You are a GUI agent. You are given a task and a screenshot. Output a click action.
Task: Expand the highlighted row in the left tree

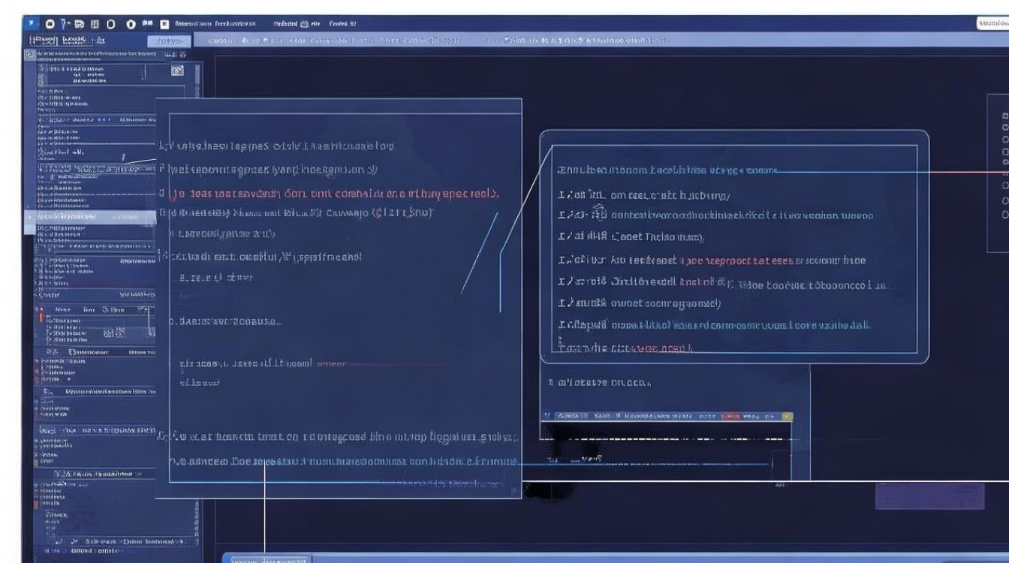(x=31, y=217)
